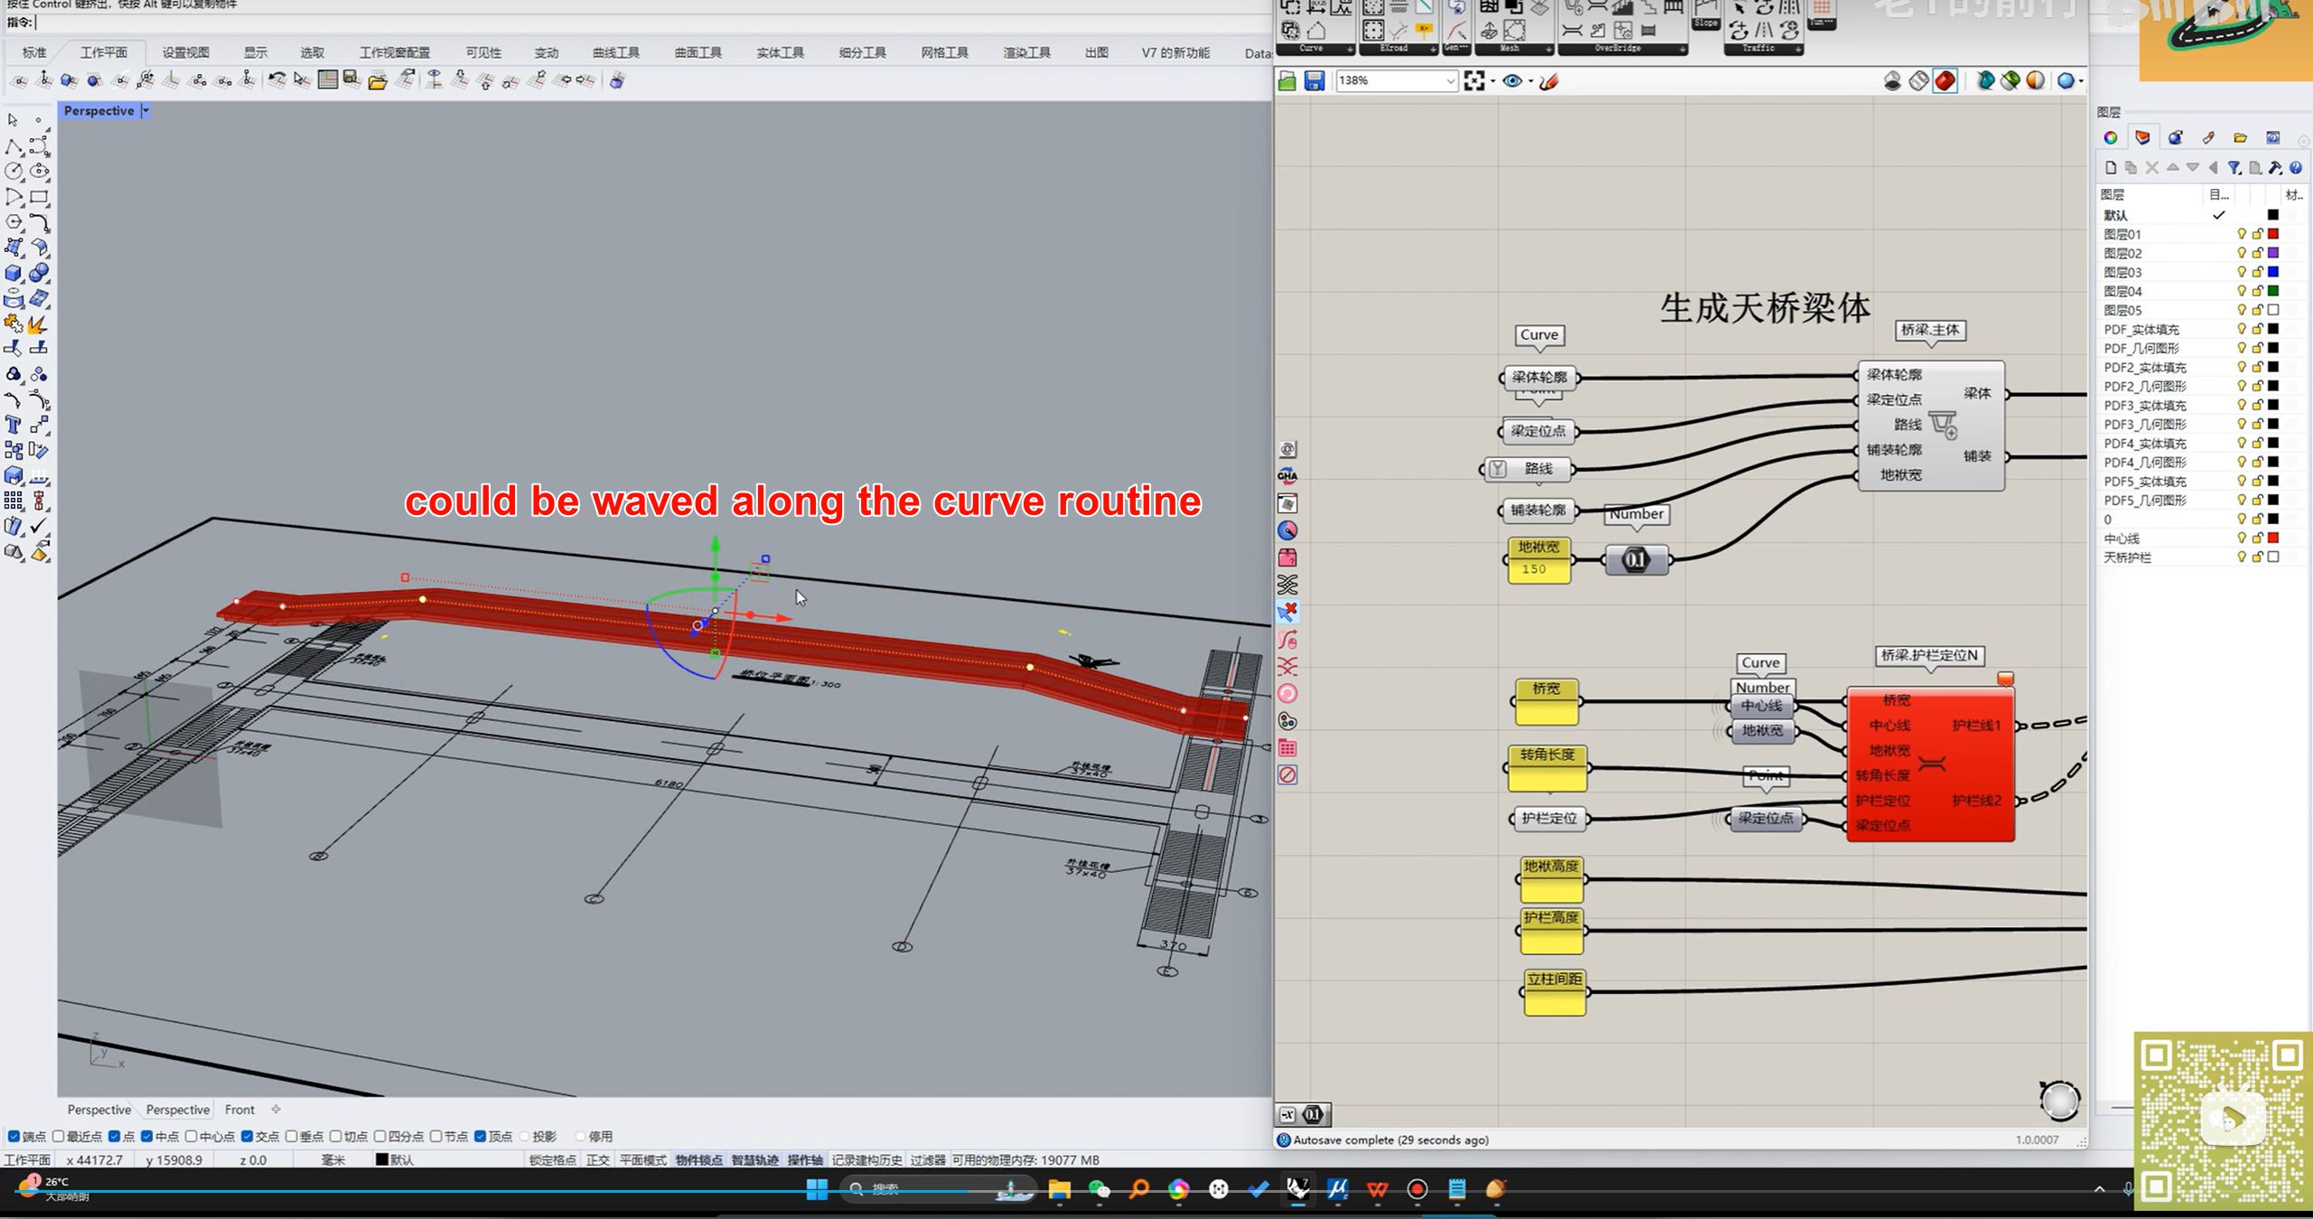Click the Grasshopper sketch pen icon
The image size is (2313, 1219).
click(1549, 81)
